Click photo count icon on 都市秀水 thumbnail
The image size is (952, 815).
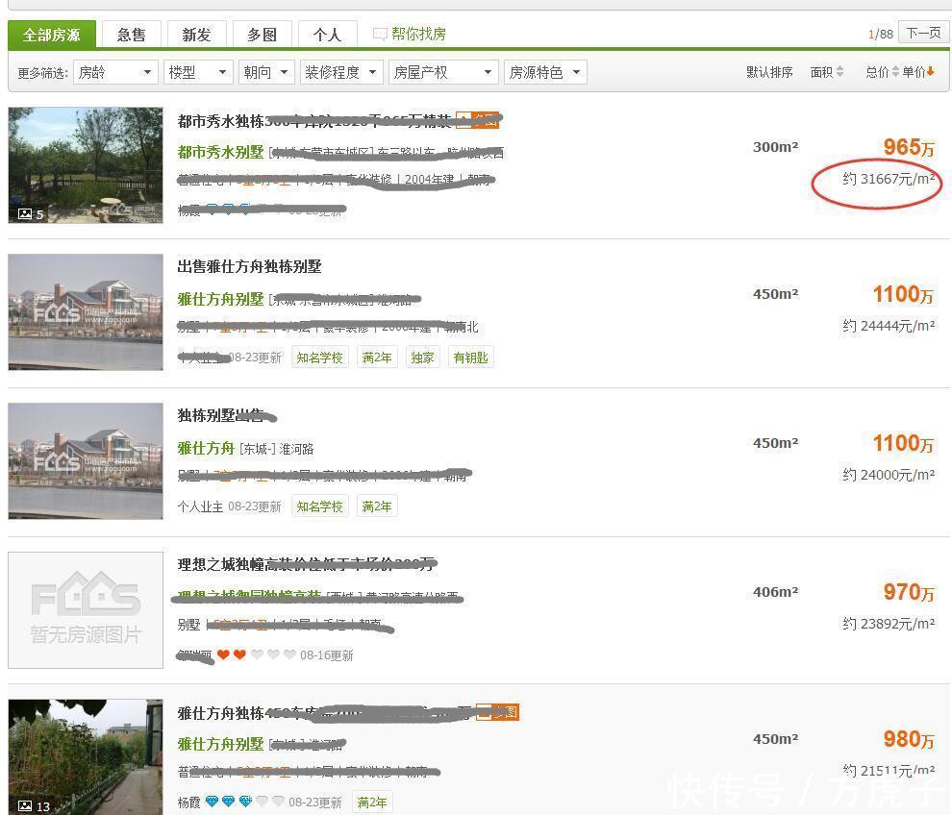(x=26, y=214)
